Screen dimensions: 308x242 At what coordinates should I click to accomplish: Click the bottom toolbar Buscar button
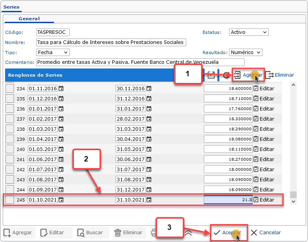93,233
